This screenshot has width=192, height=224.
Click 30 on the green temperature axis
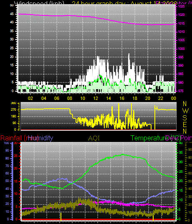181,162
